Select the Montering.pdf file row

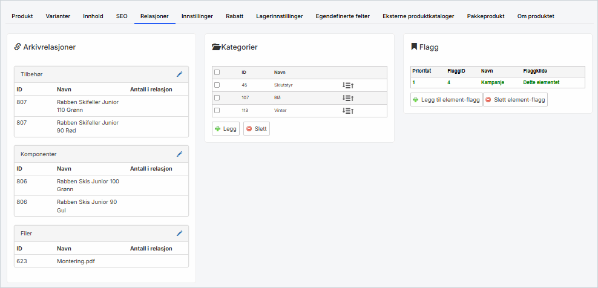(76, 261)
